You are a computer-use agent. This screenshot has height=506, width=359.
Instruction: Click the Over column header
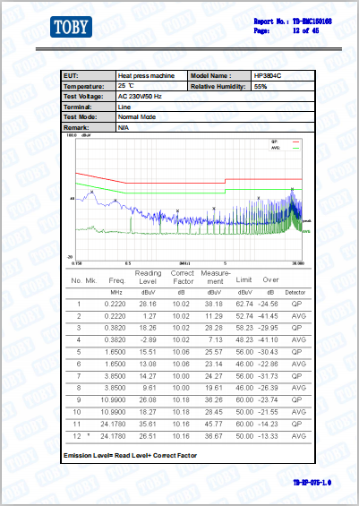point(270,279)
